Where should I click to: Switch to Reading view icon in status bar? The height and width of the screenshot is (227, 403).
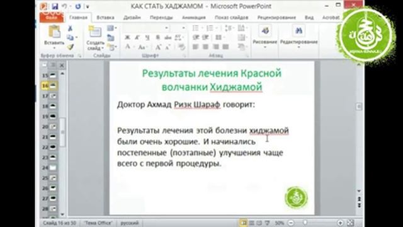point(259,223)
